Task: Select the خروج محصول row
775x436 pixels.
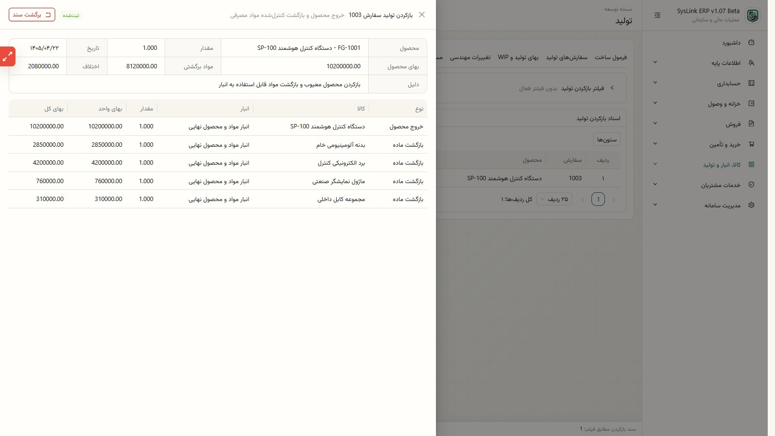Action: pos(218,126)
